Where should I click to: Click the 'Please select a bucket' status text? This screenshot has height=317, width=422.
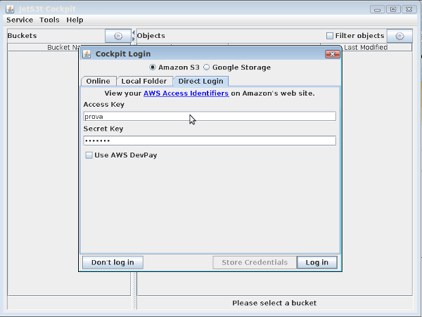point(274,303)
